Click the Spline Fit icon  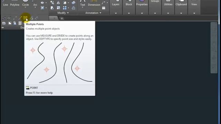point(4,18)
